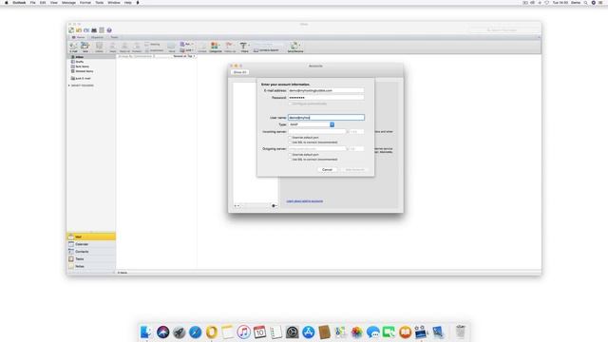Click the Send/Receive ribbon icon
Viewport: 608px width, 342px height.
(x=295, y=47)
